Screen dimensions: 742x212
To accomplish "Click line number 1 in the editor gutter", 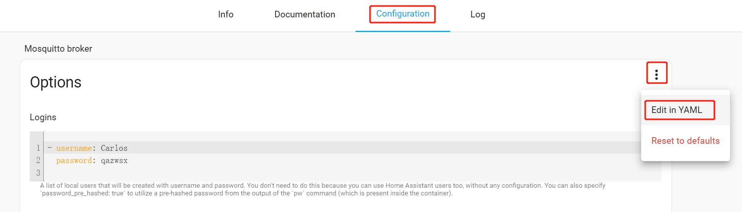I will [38, 148].
